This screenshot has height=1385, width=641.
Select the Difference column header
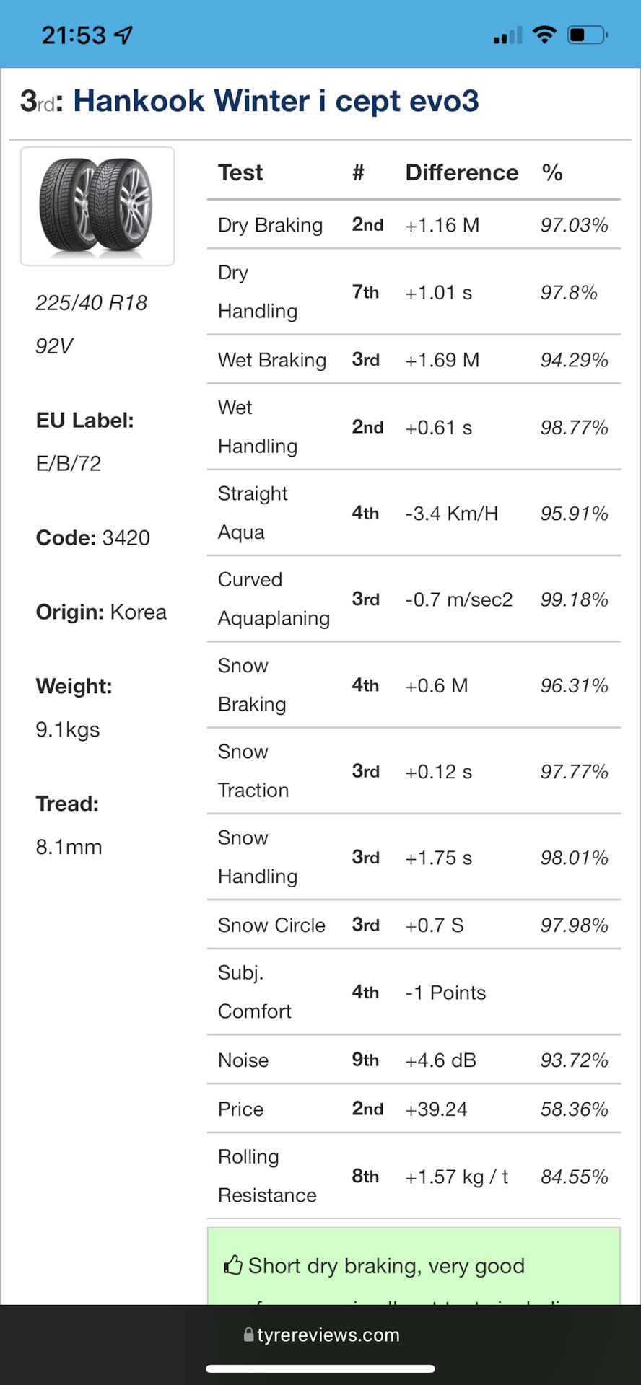[462, 172]
